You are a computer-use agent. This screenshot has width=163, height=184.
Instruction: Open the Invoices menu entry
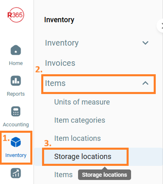click(60, 63)
